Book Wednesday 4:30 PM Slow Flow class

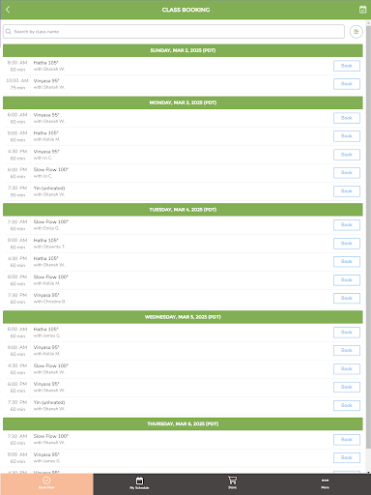point(347,368)
